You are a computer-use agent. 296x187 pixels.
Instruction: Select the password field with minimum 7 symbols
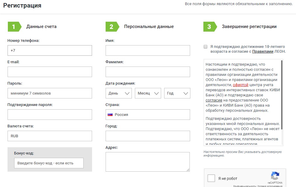[x=50, y=93]
